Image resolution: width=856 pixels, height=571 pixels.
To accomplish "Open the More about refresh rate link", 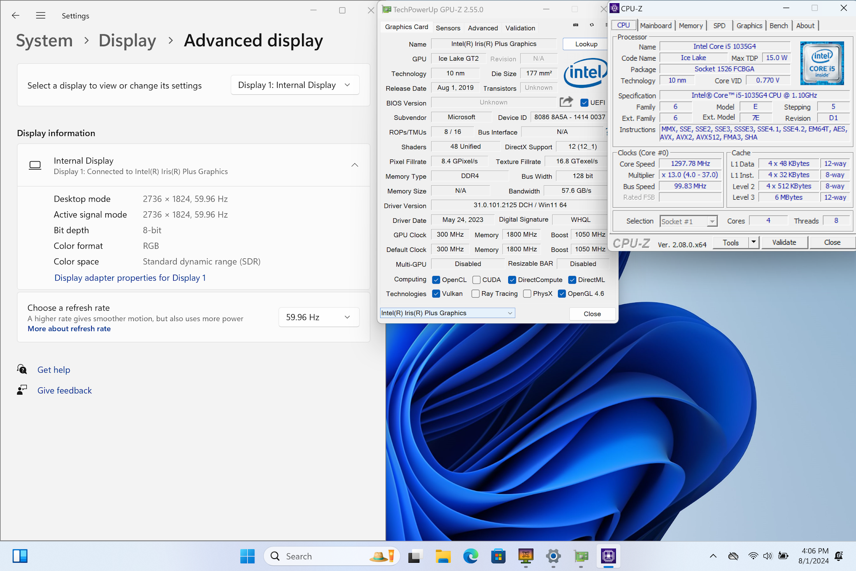I will pyautogui.click(x=69, y=329).
